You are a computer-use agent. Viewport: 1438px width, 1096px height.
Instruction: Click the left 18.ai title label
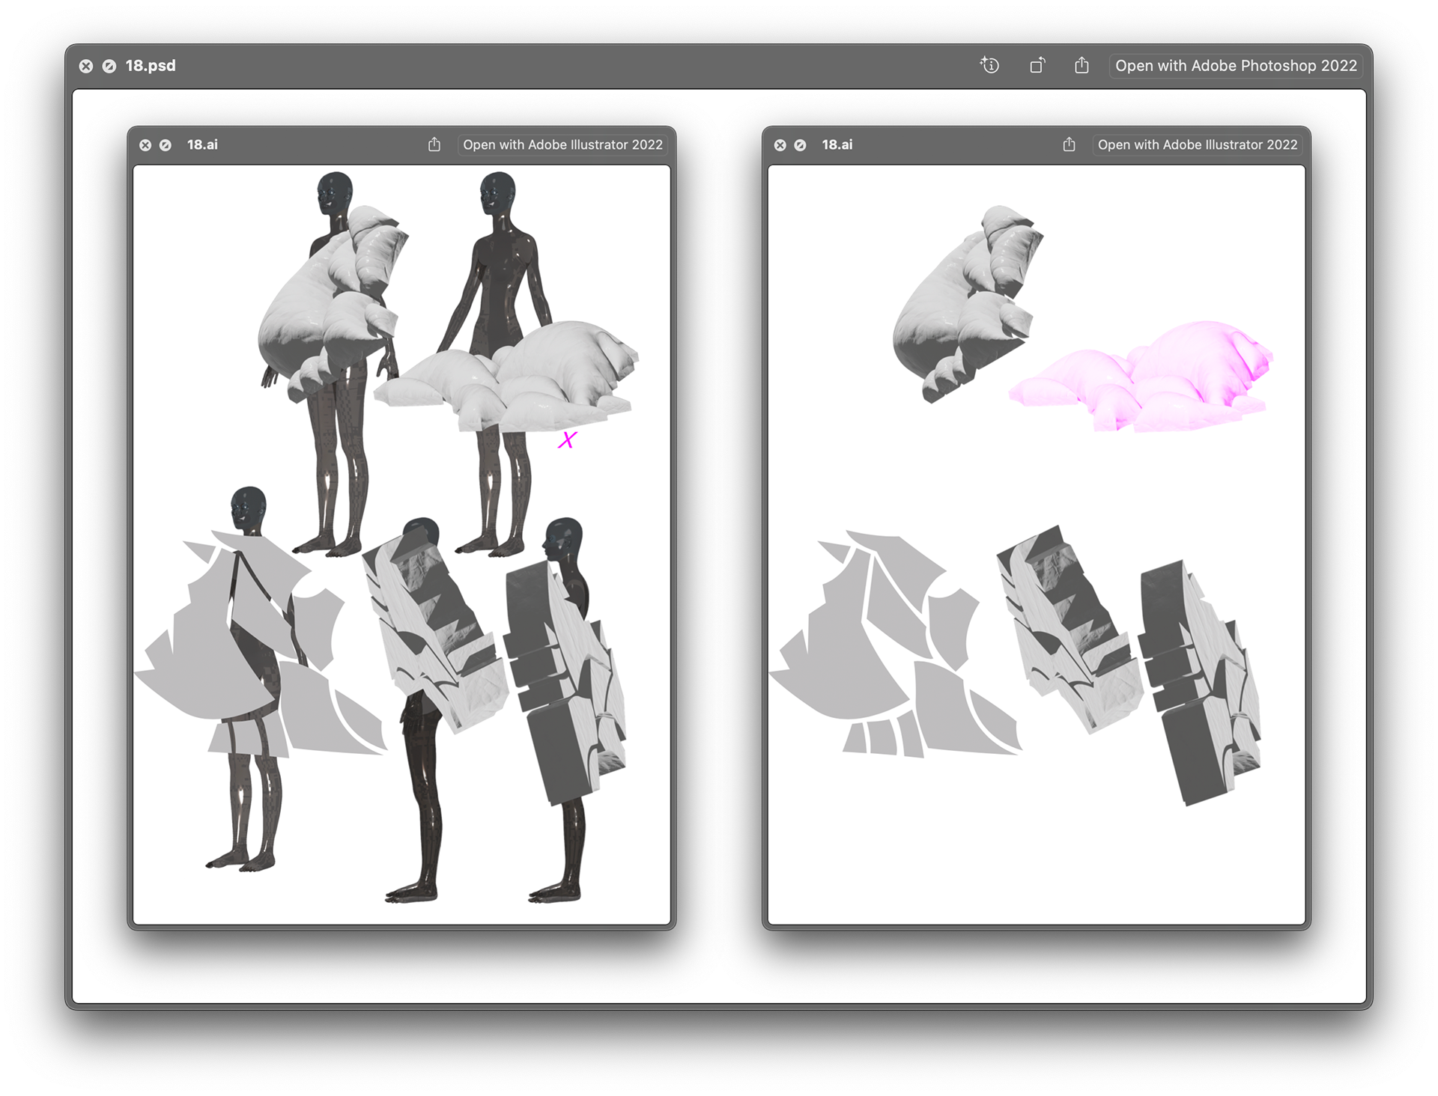(x=202, y=144)
